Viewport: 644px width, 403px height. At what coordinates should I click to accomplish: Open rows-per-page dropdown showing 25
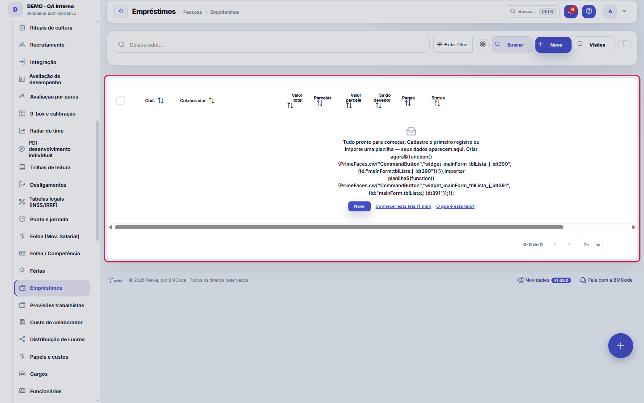pos(590,245)
